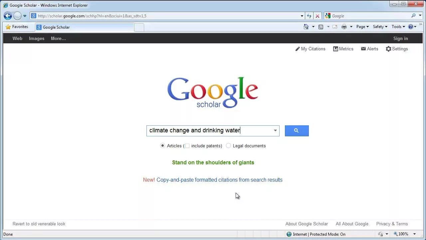
Task: Click the red Stop loading icon
Action: [x=318, y=16]
